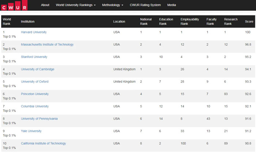Select Oxford's United Kingdom location cell

(124, 81)
